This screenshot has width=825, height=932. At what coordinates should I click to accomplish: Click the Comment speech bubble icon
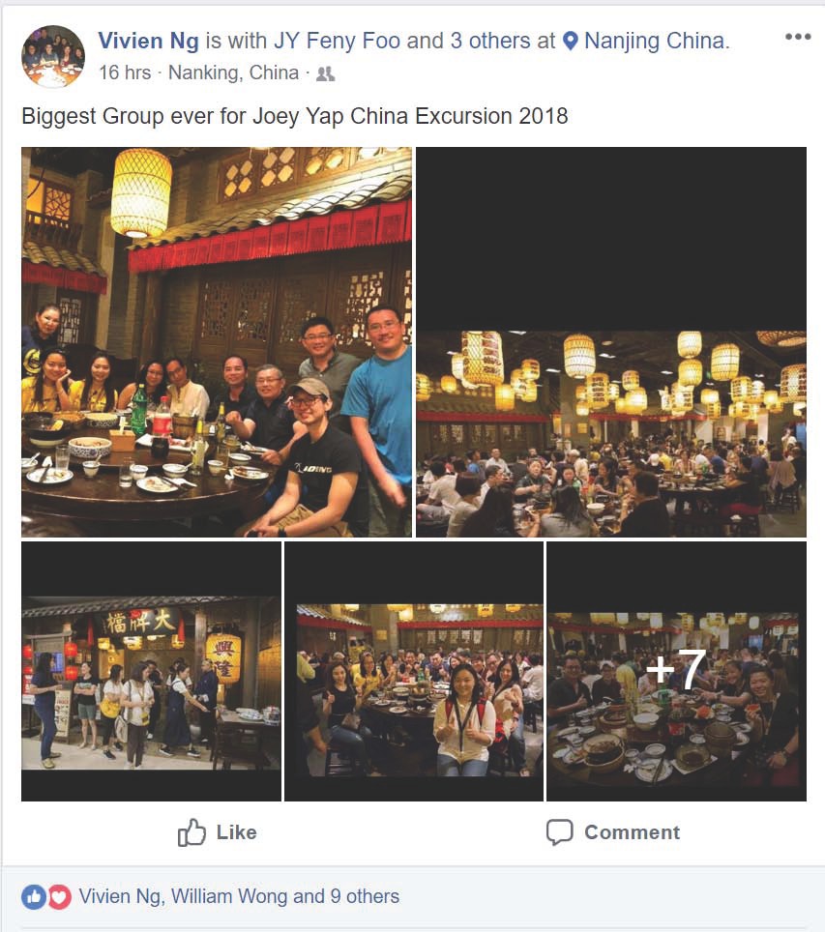coord(560,832)
